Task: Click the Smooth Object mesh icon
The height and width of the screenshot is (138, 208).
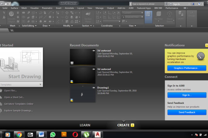Action: pyautogui.click(x=11, y=14)
